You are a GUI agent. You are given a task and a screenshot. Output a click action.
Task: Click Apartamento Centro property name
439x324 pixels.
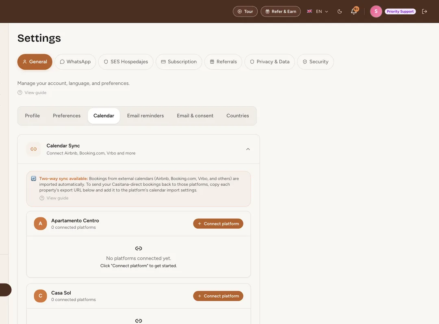click(x=75, y=221)
